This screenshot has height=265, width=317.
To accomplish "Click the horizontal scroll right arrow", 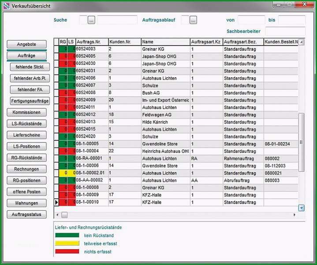I will point(295,215).
